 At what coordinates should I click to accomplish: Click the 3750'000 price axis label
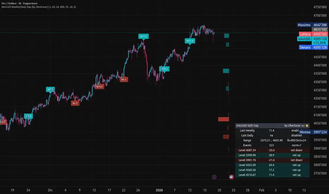[x=320, y=173]
